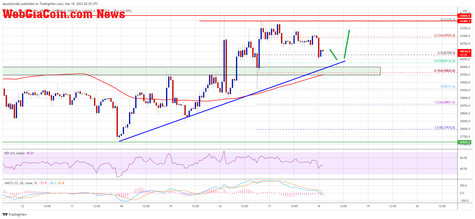Click 38500.0 on the price axis
The width and height of the screenshot is (475, 219).
(465, 113)
